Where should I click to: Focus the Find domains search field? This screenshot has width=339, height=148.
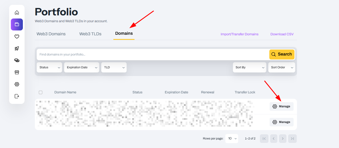pyautogui.click(x=153, y=54)
